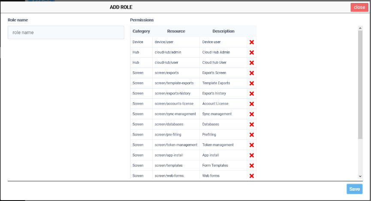Remove the cloudHub/user permission
This screenshot has height=201, width=371.
coord(251,63)
